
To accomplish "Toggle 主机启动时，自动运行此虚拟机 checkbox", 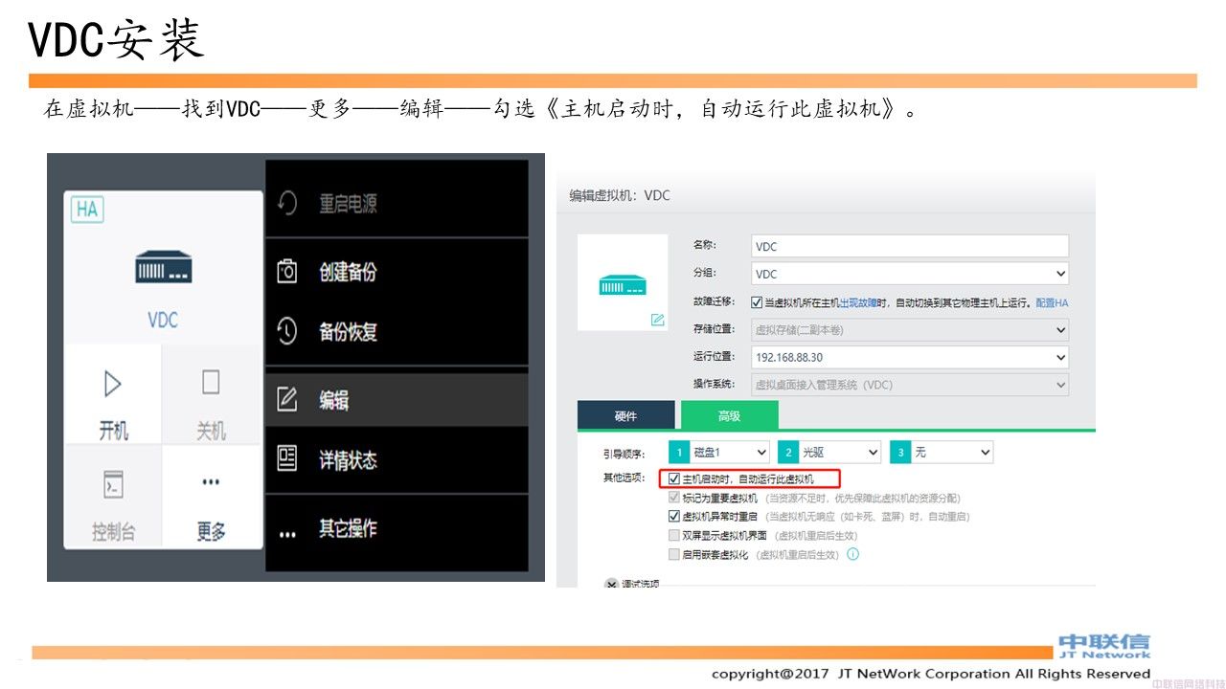I will pos(675,478).
